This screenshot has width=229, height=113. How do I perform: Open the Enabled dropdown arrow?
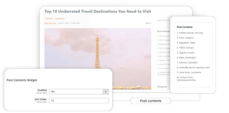[x=106, y=91]
